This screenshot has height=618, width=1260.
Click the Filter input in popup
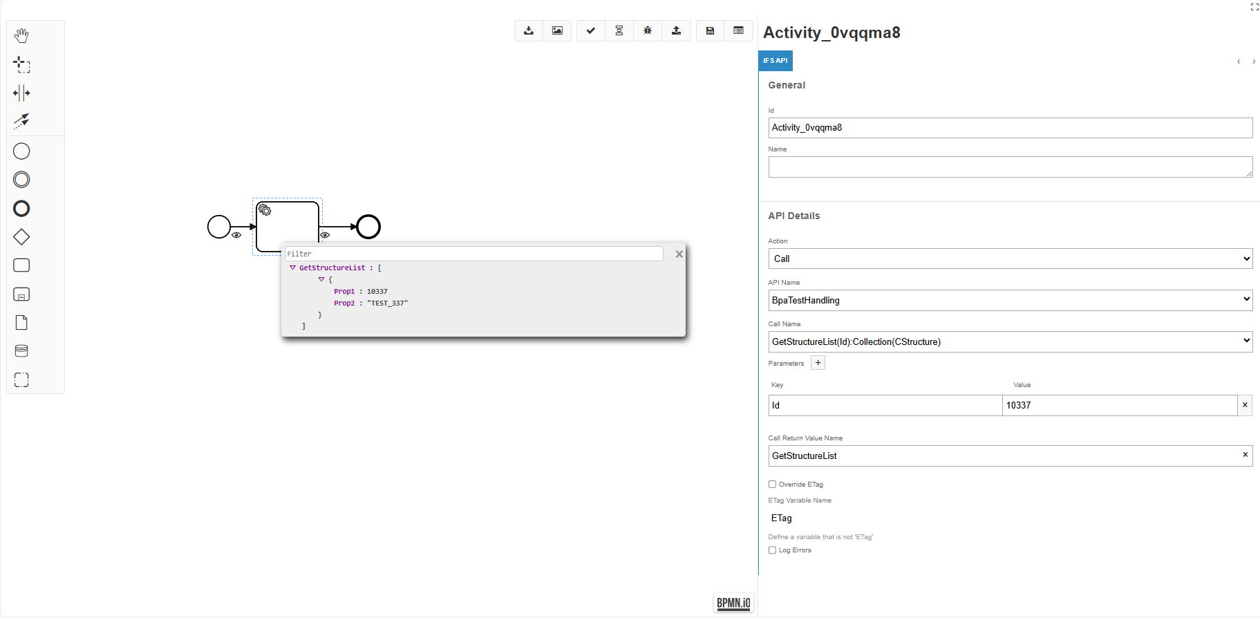coord(474,254)
